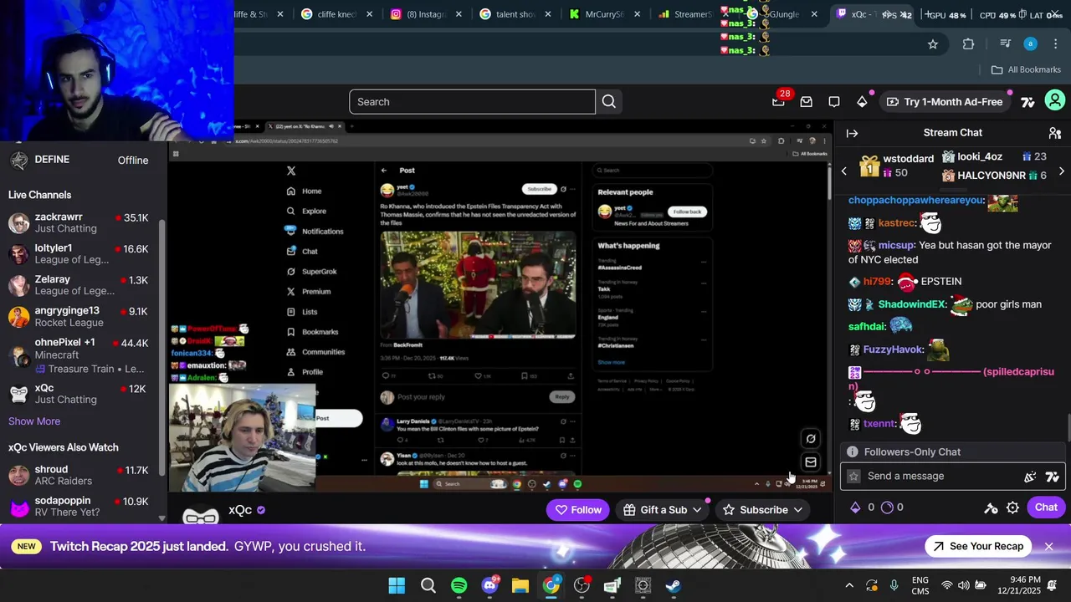The image size is (1071, 602).
Task: Open ohnePixel Minecraft channel
Action: click(x=79, y=355)
